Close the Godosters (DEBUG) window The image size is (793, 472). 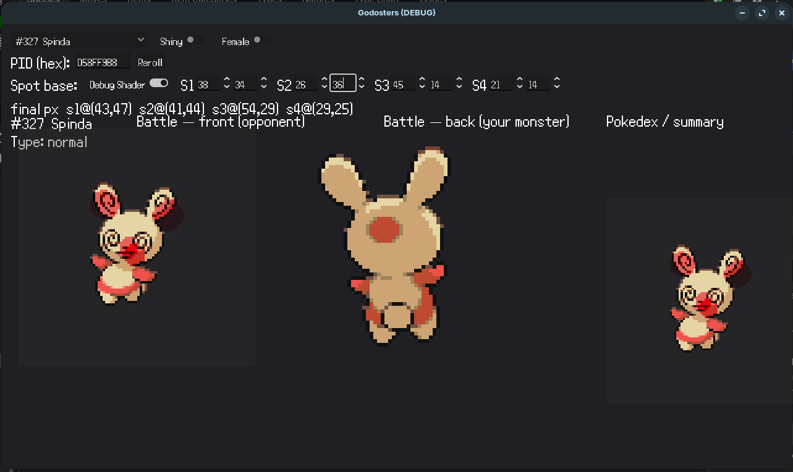[x=781, y=13]
